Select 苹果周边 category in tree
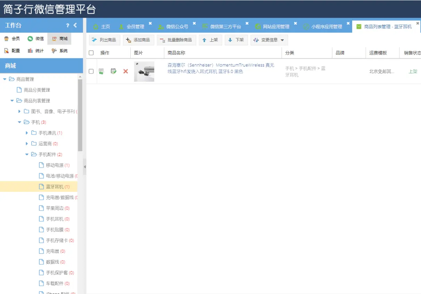This screenshot has height=294, width=421. (58, 209)
